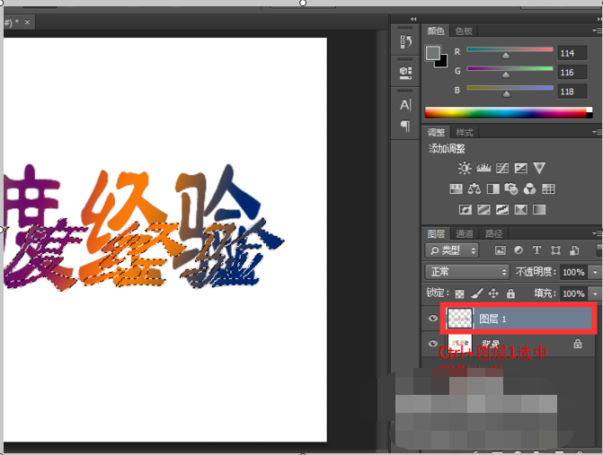Switch to the 样式 tab
Image resolution: width=603 pixels, height=455 pixels.
465,133
